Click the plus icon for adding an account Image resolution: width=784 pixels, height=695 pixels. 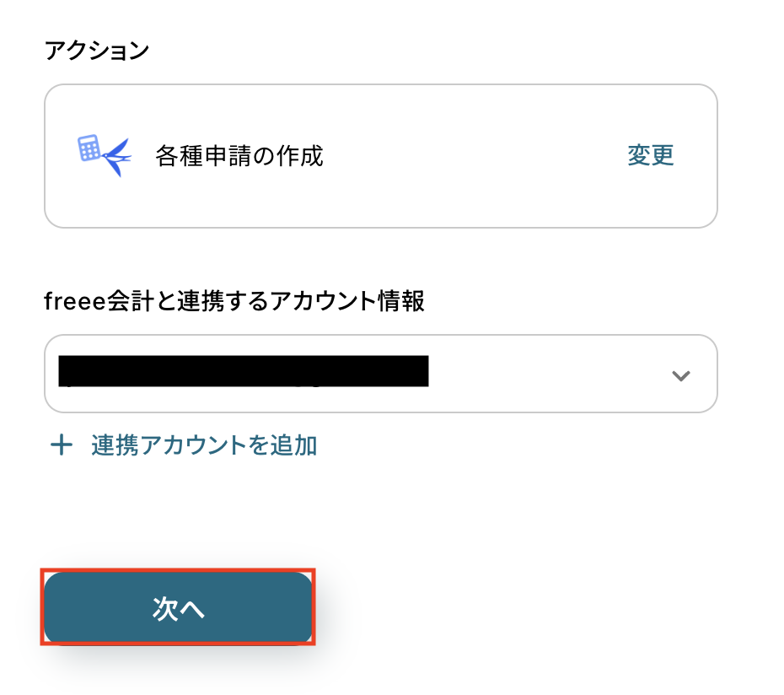click(x=61, y=445)
